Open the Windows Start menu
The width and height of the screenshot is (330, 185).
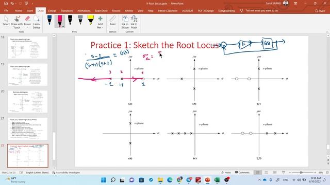pyautogui.click(x=104, y=180)
